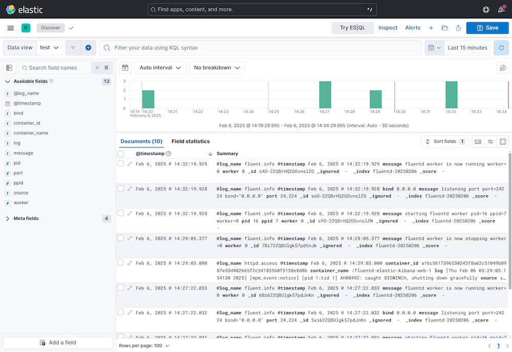Click the 14:27 histogram bar
The image size is (512, 352).
(325, 95)
